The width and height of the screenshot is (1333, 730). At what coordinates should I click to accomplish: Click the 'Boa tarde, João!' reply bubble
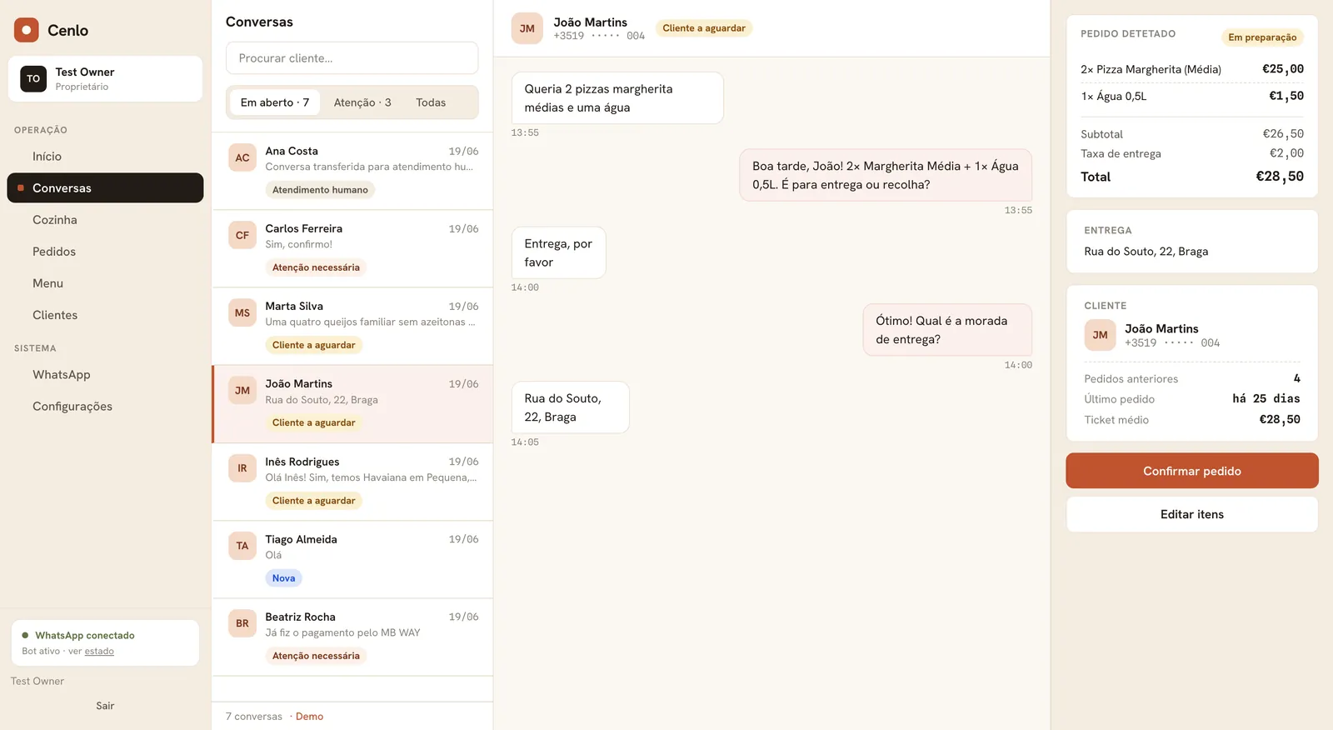886,175
